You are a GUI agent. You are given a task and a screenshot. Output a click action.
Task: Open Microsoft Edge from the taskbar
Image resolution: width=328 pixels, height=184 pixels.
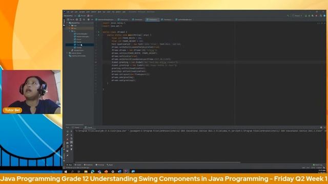pos(92,172)
